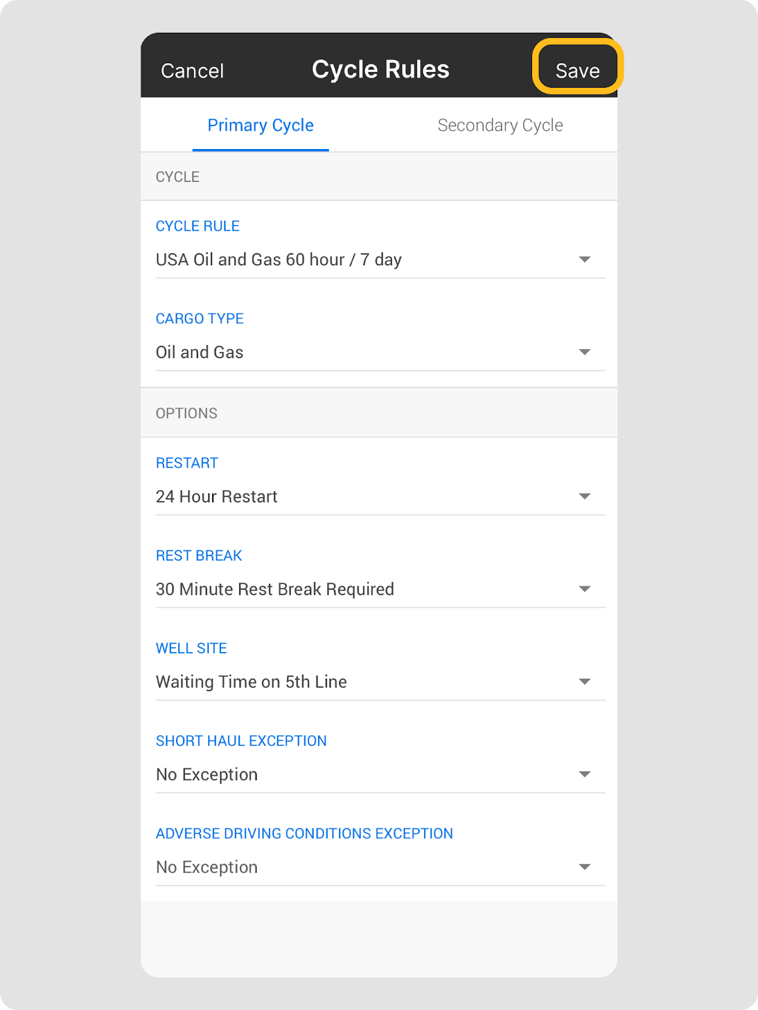The image size is (758, 1010).
Task: Click the Rest Break dropdown arrow
Action: click(x=584, y=589)
